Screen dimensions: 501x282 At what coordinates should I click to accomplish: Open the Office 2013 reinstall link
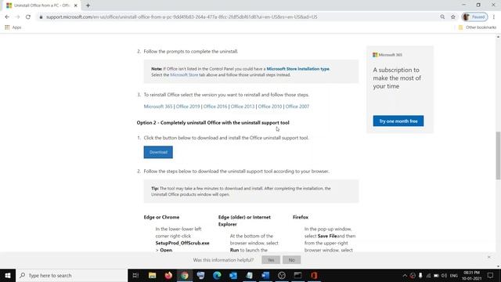[x=243, y=107]
